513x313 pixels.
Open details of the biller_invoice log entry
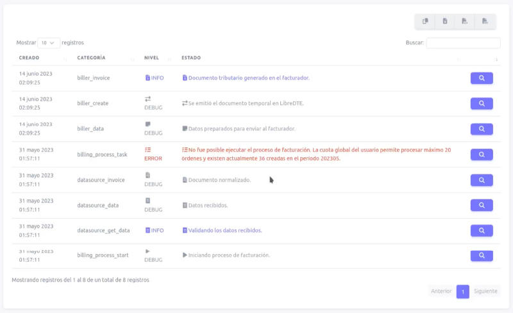482,78
